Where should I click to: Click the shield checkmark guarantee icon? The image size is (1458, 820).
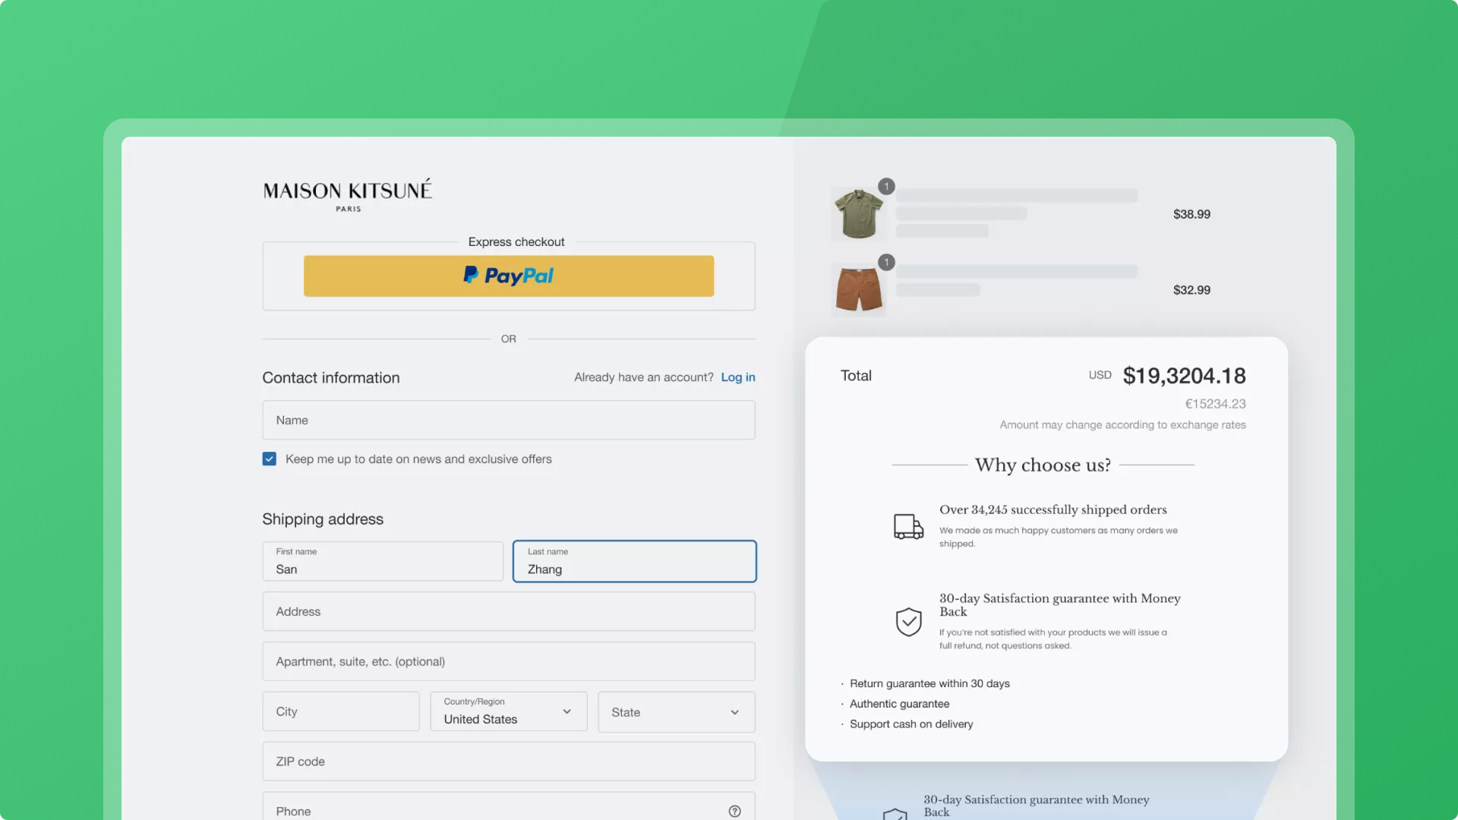[908, 622]
